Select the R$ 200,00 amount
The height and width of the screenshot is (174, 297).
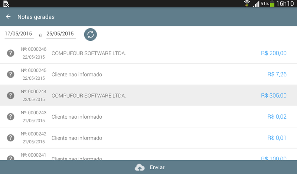click(x=274, y=53)
